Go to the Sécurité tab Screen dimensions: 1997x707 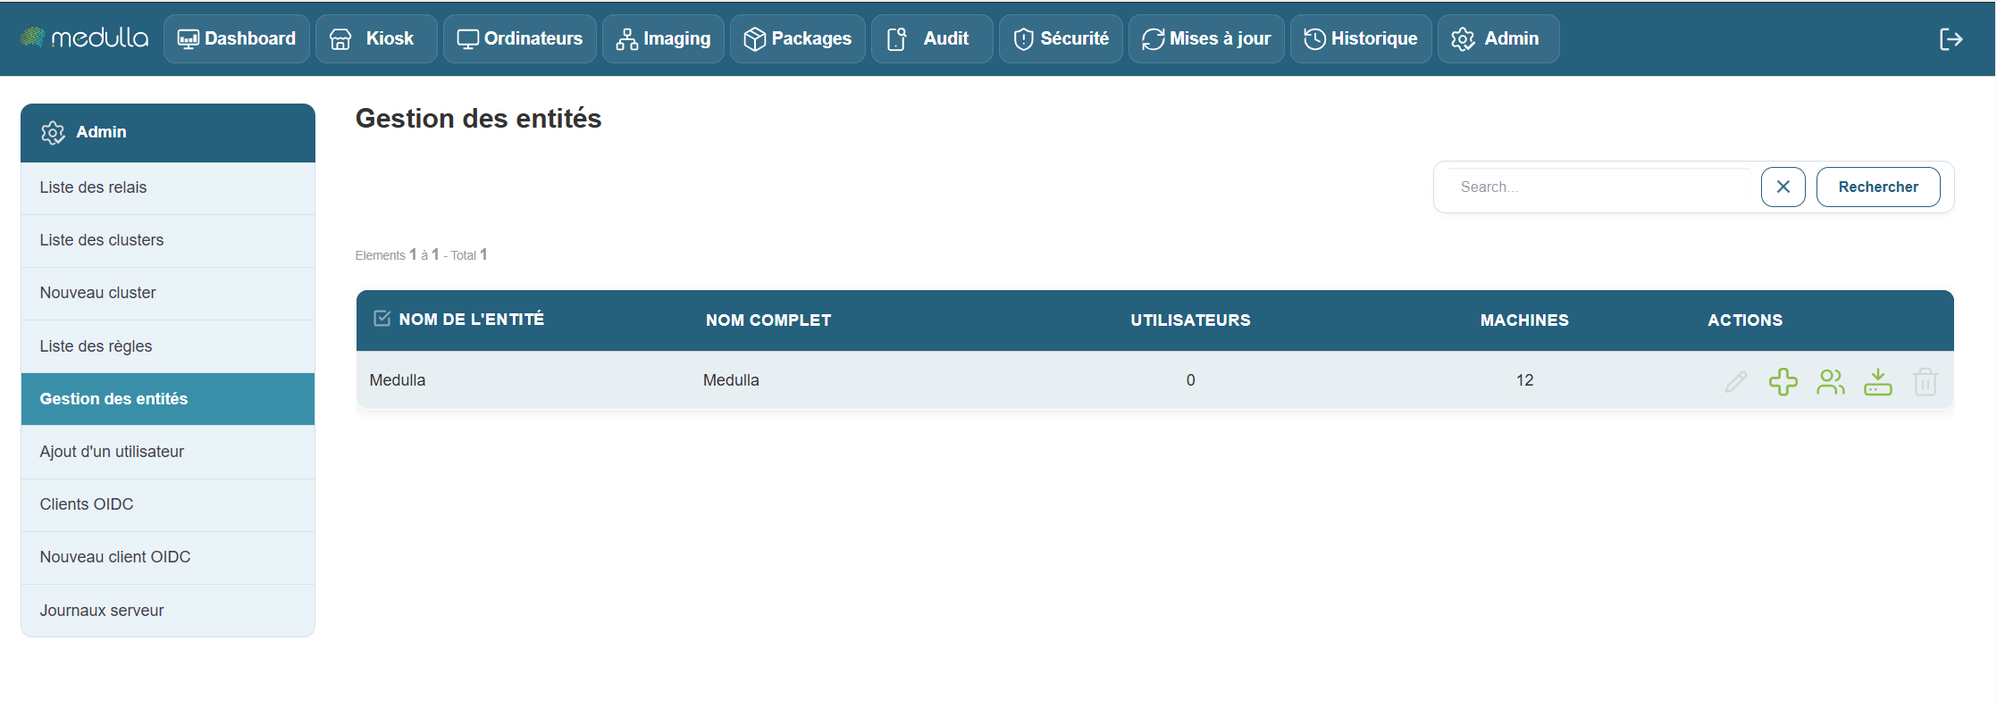pos(1061,38)
